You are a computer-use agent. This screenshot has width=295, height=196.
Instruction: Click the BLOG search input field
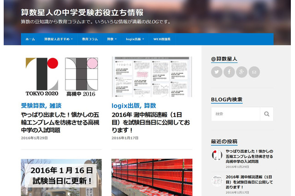236,114
